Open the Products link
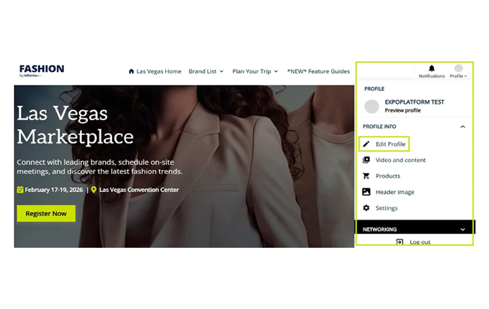Image resolution: width=489 pixels, height=309 pixels. [388, 176]
